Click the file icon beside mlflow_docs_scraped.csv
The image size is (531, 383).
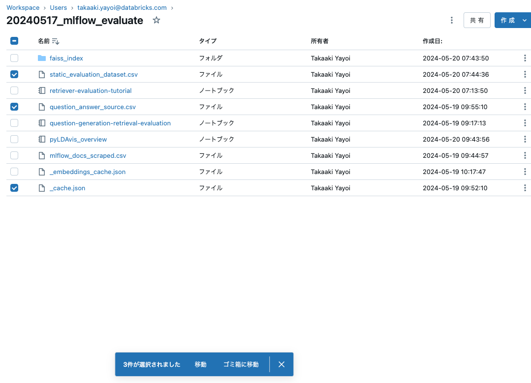pos(42,155)
